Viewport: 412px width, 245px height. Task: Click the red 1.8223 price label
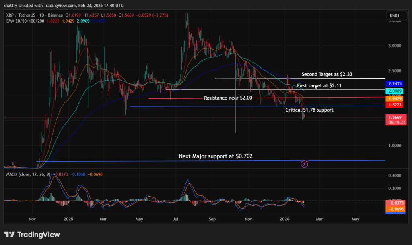click(x=395, y=104)
